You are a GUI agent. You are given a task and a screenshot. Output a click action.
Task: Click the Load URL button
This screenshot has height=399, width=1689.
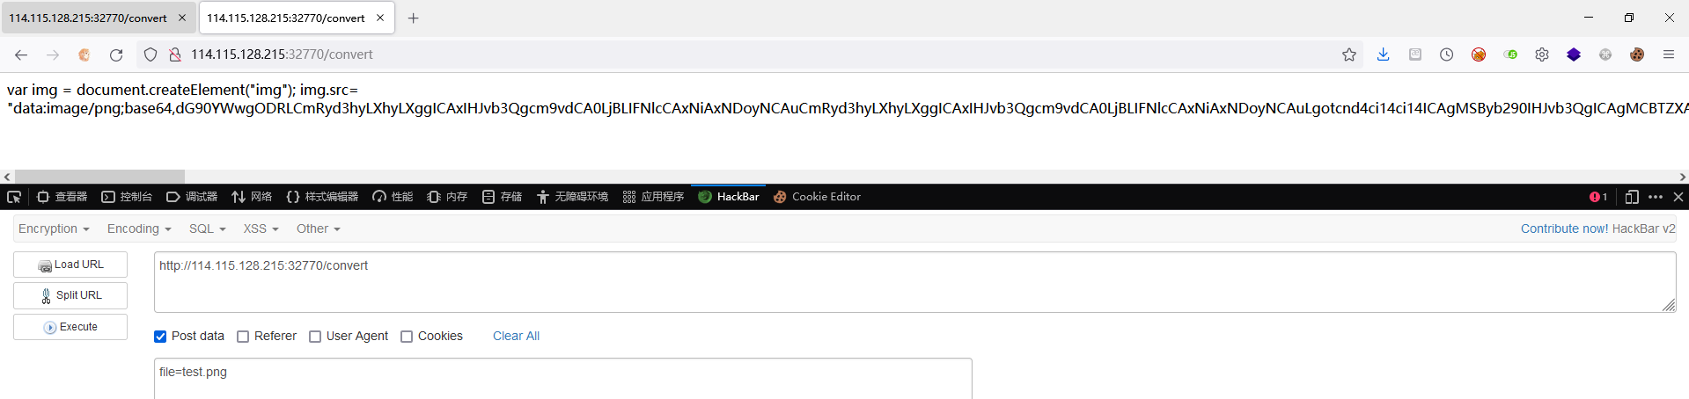coord(70,265)
